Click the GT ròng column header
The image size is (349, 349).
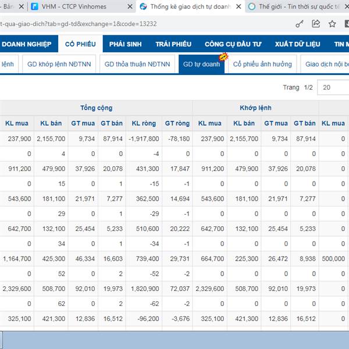coord(177,123)
